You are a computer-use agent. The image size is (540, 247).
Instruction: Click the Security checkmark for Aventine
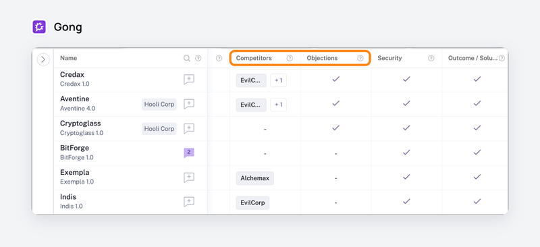point(407,103)
